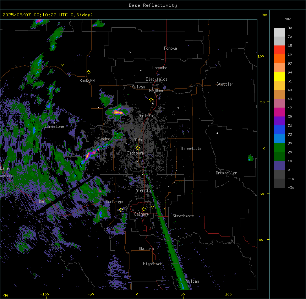Click the intense storm cell west of Innisfail
Image resolution: width=306 pixels, height=299 pixels.
(x=118, y=113)
